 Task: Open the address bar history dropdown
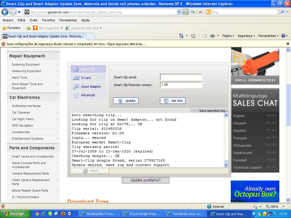click(x=179, y=12)
